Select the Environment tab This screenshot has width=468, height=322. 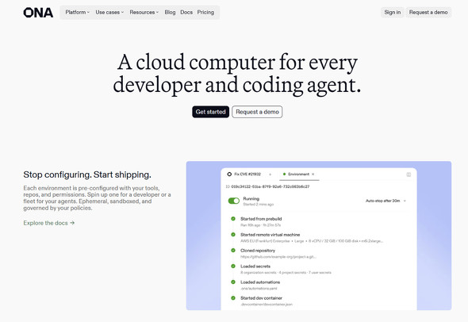(x=299, y=174)
